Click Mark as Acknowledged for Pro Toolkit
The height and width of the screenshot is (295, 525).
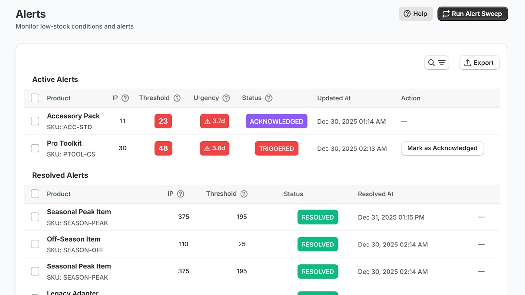pos(442,148)
